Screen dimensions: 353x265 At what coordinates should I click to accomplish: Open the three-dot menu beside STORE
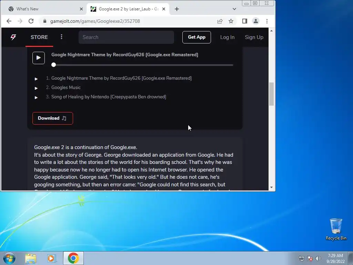pyautogui.click(x=61, y=37)
